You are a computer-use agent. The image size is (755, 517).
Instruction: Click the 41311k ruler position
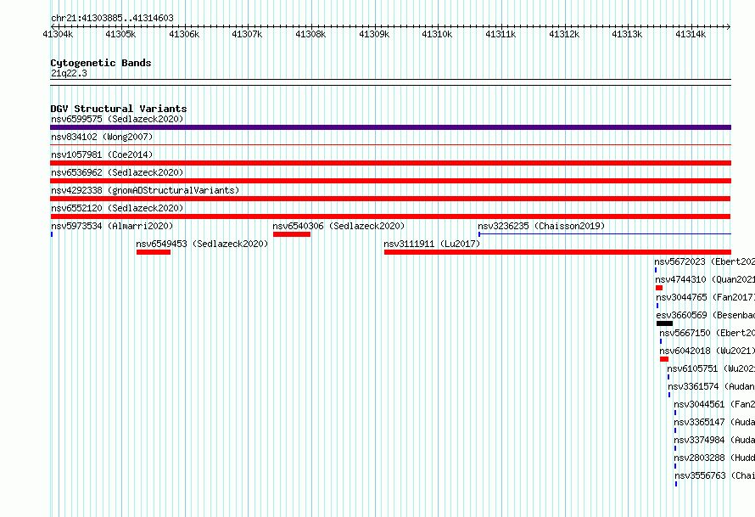pos(501,34)
